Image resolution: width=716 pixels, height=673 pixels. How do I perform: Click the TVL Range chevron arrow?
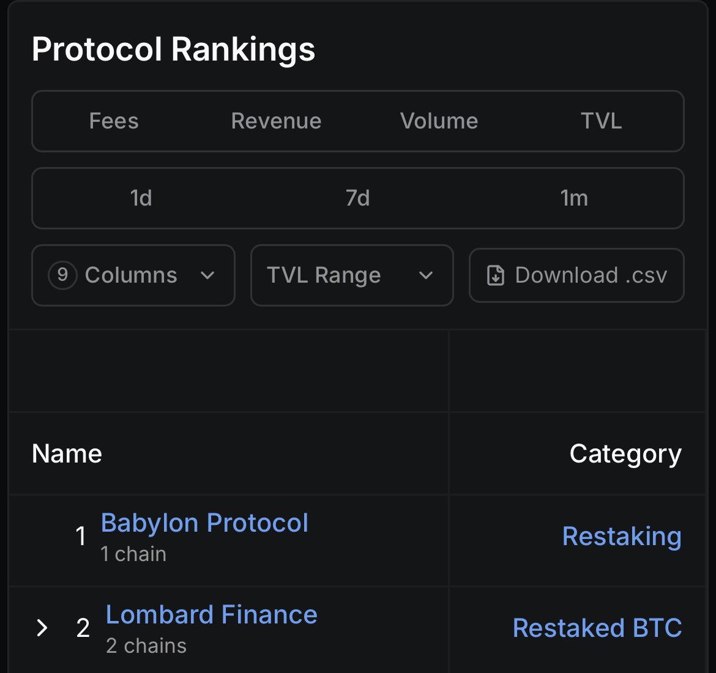click(425, 275)
